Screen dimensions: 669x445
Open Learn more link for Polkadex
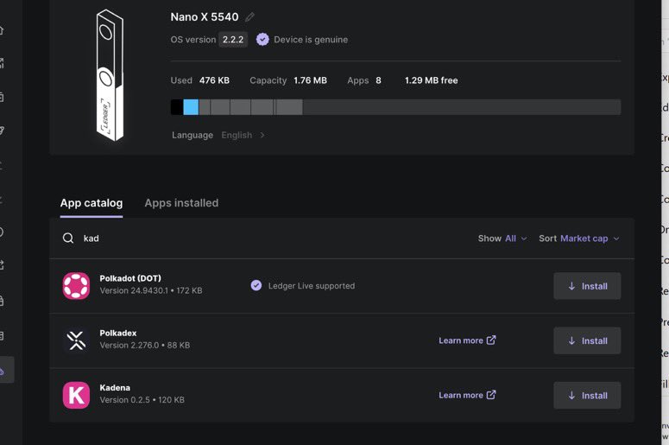[467, 340]
